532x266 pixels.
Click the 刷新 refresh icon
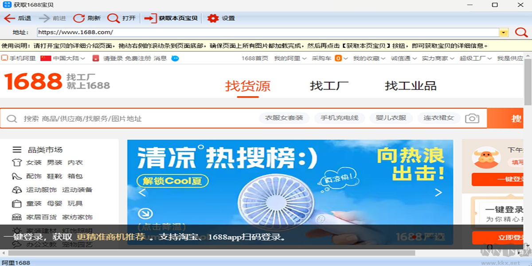(79, 18)
